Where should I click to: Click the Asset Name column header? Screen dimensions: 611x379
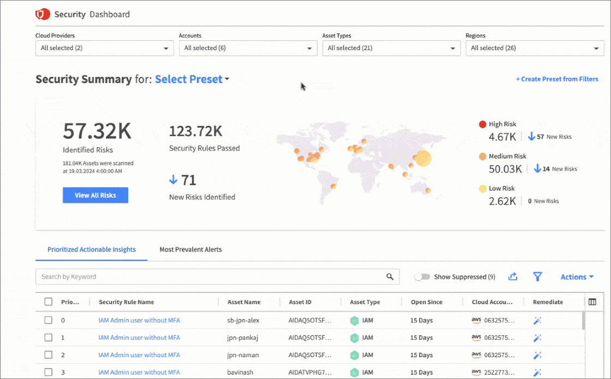(244, 302)
